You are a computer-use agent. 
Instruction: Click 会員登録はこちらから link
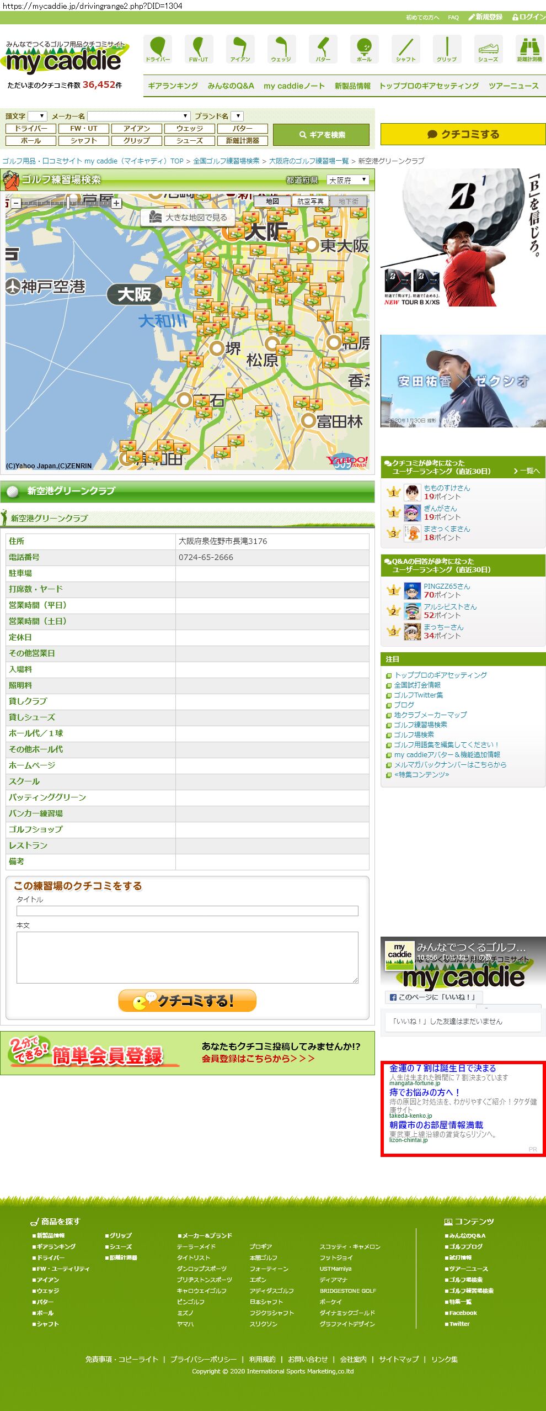[x=258, y=1059]
